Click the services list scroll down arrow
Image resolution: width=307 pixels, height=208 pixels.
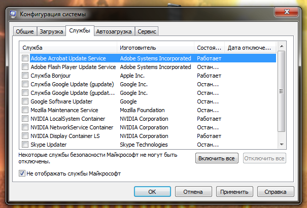[x=282, y=145]
